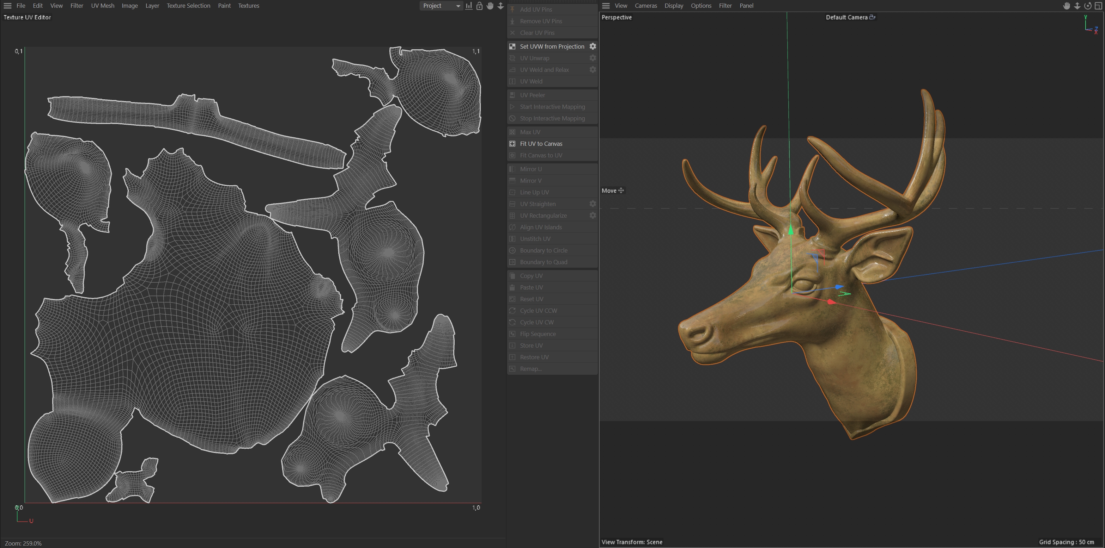Open the Cameras menu in viewport

645,6
